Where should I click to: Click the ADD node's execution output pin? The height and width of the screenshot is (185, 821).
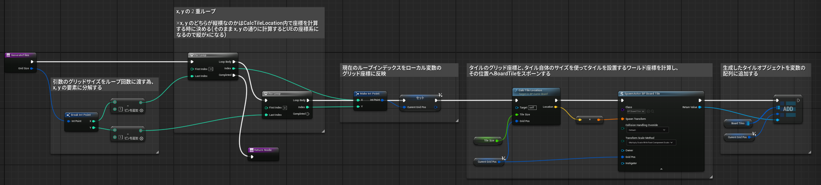tap(798, 100)
